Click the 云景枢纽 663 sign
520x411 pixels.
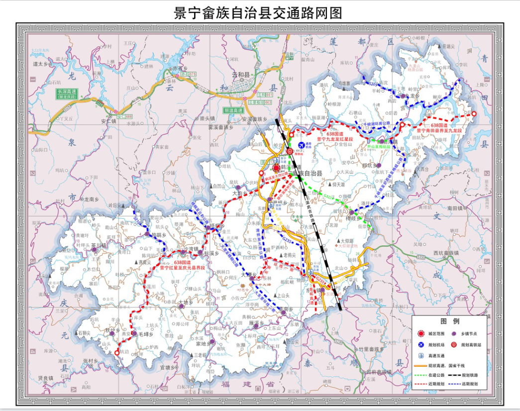[x=260, y=103]
